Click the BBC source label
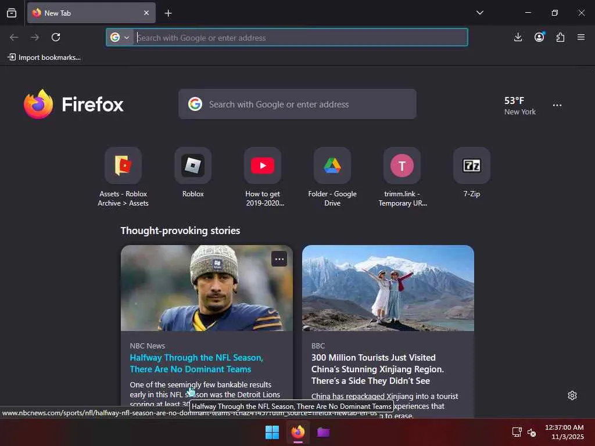The width and height of the screenshot is (595, 446). (318, 346)
